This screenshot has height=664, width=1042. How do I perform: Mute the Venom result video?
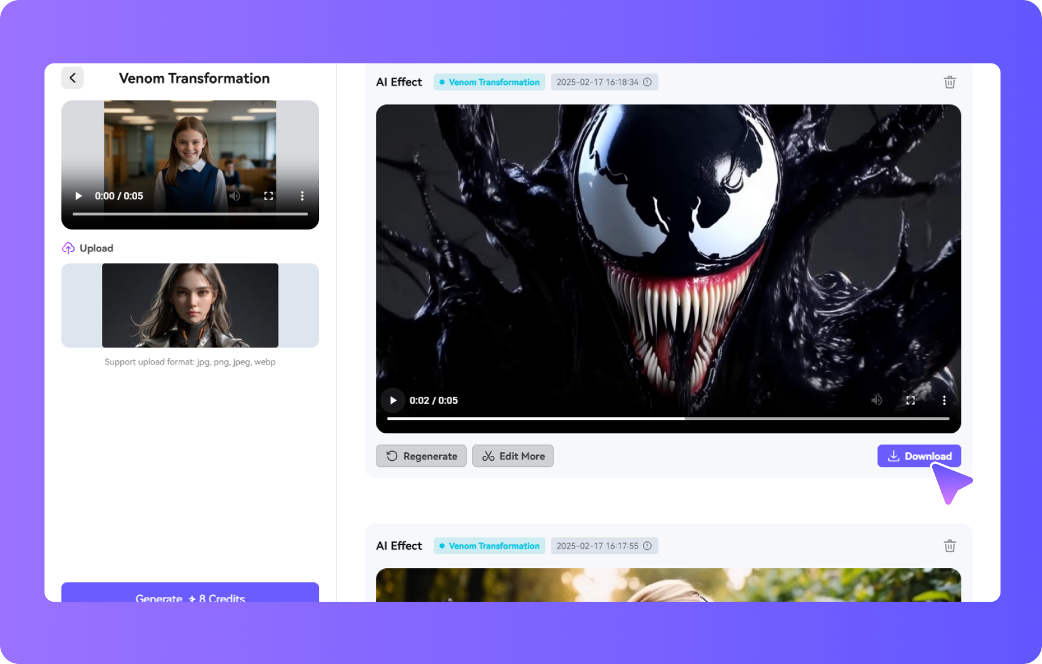(877, 400)
